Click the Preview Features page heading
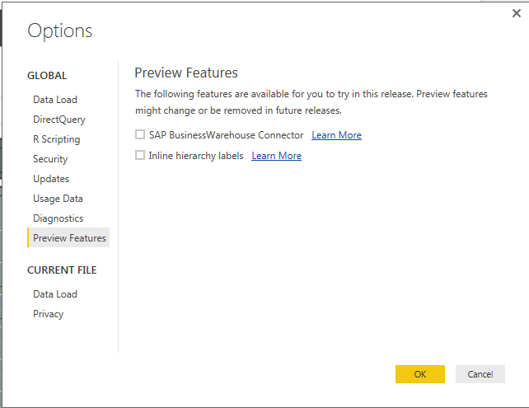 (186, 73)
